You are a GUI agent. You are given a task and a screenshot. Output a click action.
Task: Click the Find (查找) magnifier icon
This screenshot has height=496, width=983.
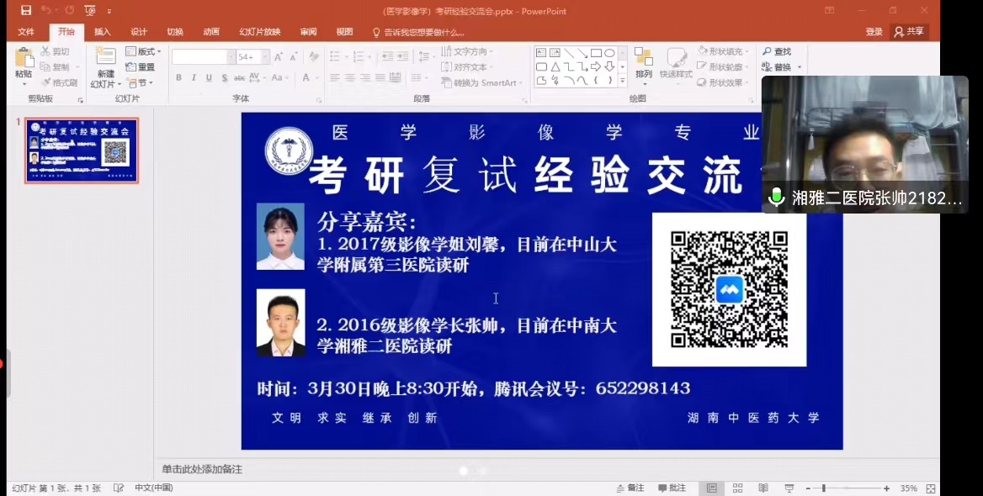(x=768, y=52)
